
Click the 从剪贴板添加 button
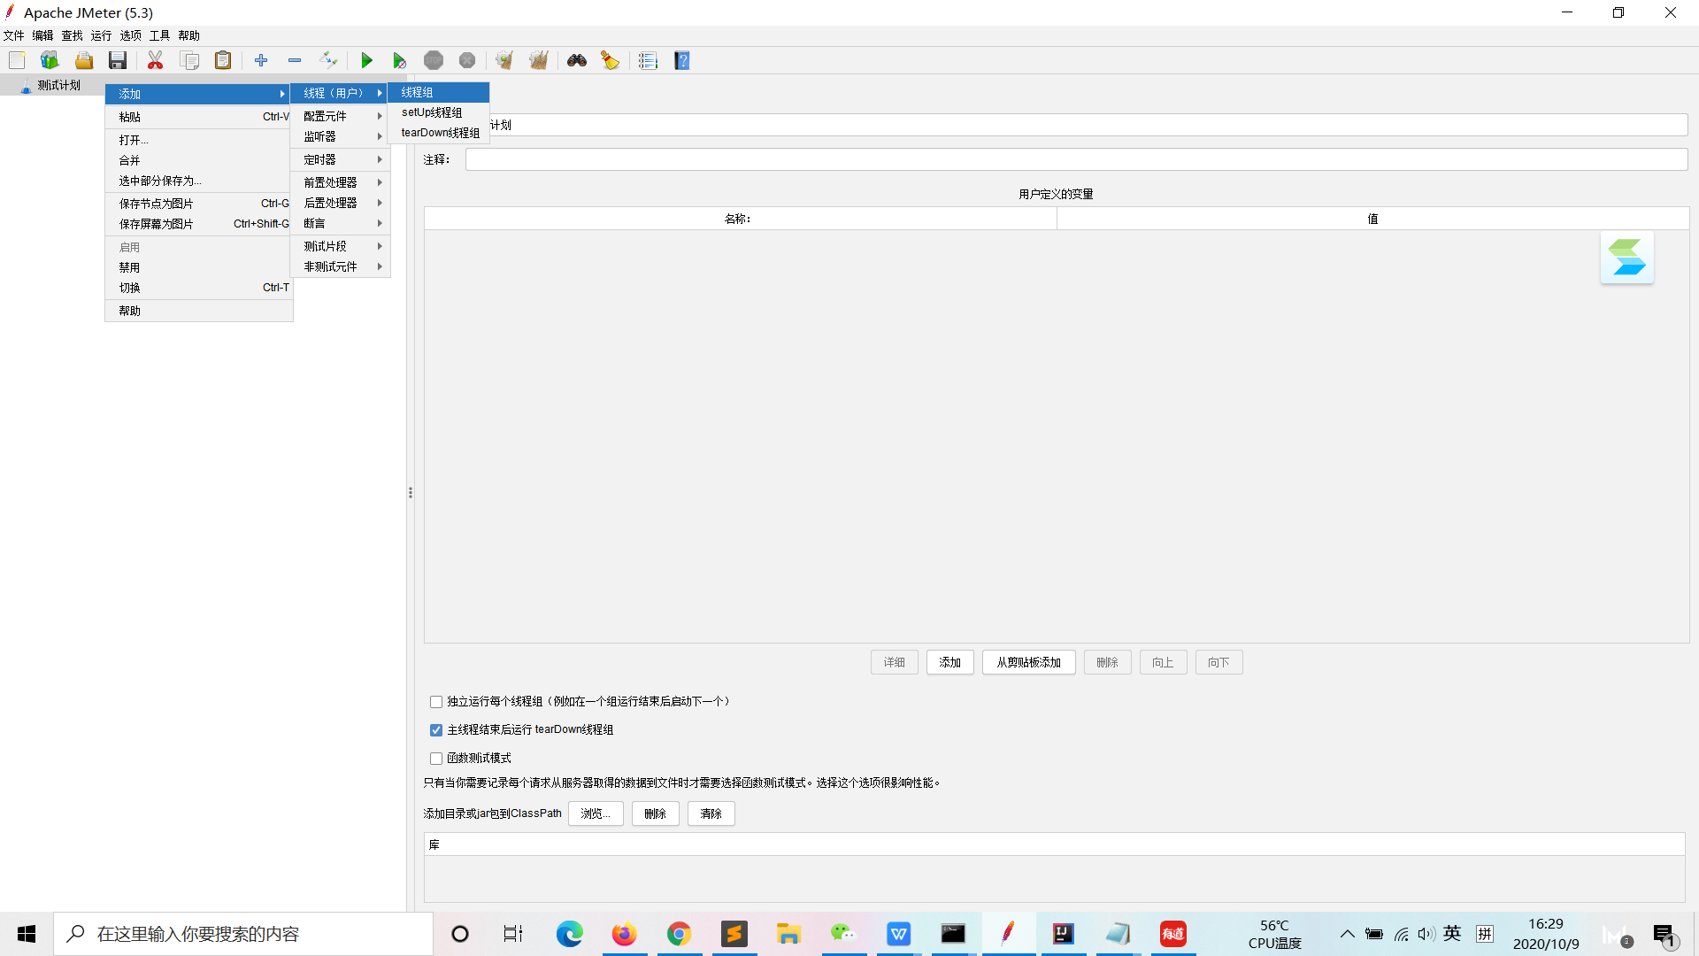tap(1029, 662)
